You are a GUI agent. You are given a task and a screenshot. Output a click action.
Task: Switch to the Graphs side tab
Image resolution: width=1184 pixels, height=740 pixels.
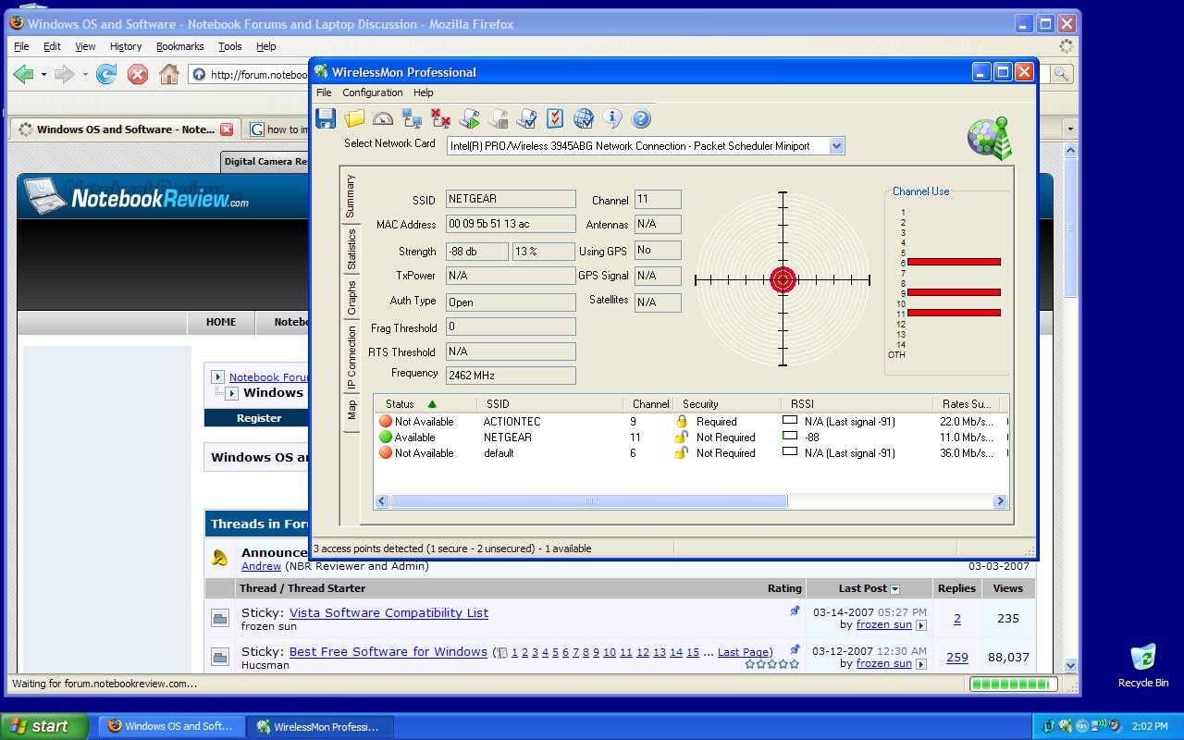(351, 299)
